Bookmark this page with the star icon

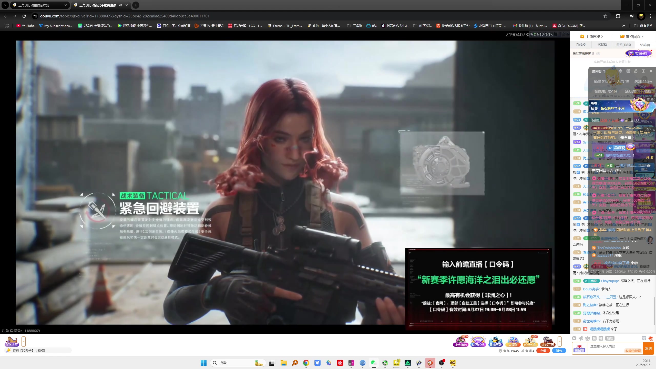pyautogui.click(x=605, y=16)
